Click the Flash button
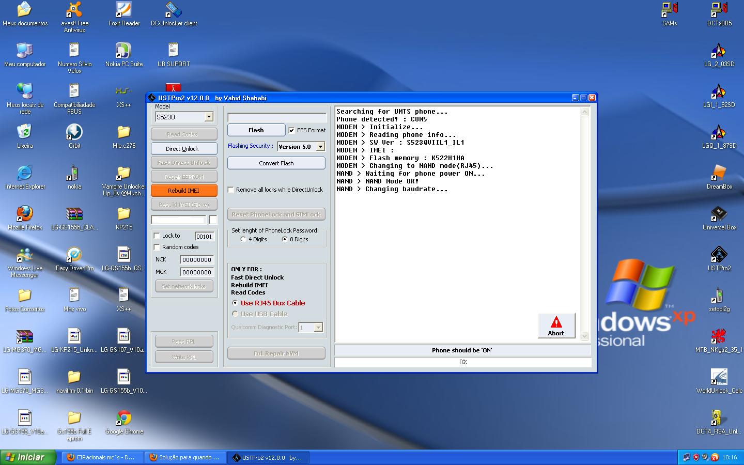Screen dimensions: 744x465 [256, 130]
